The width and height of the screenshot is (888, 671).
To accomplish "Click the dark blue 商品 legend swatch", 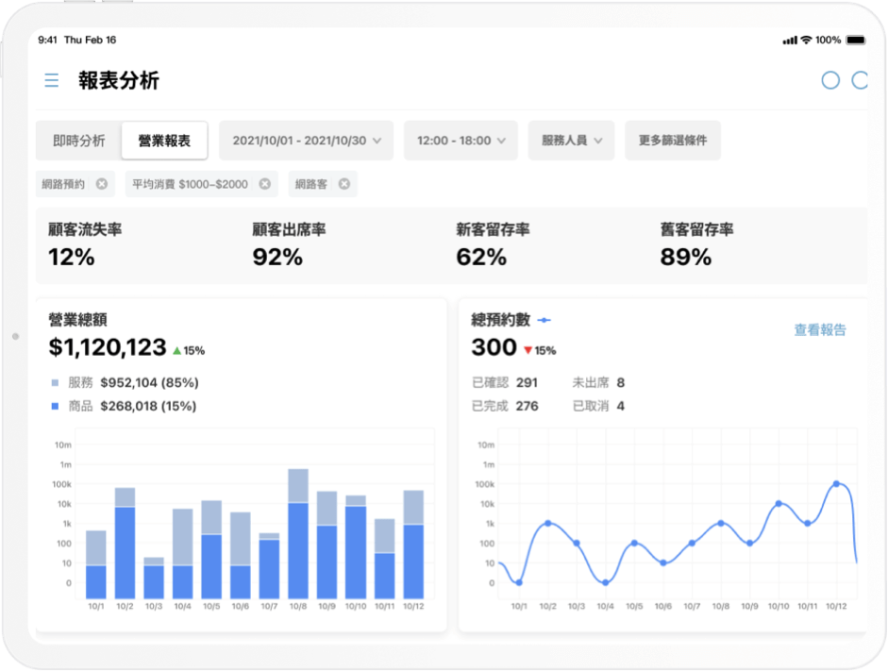I will pyautogui.click(x=54, y=406).
